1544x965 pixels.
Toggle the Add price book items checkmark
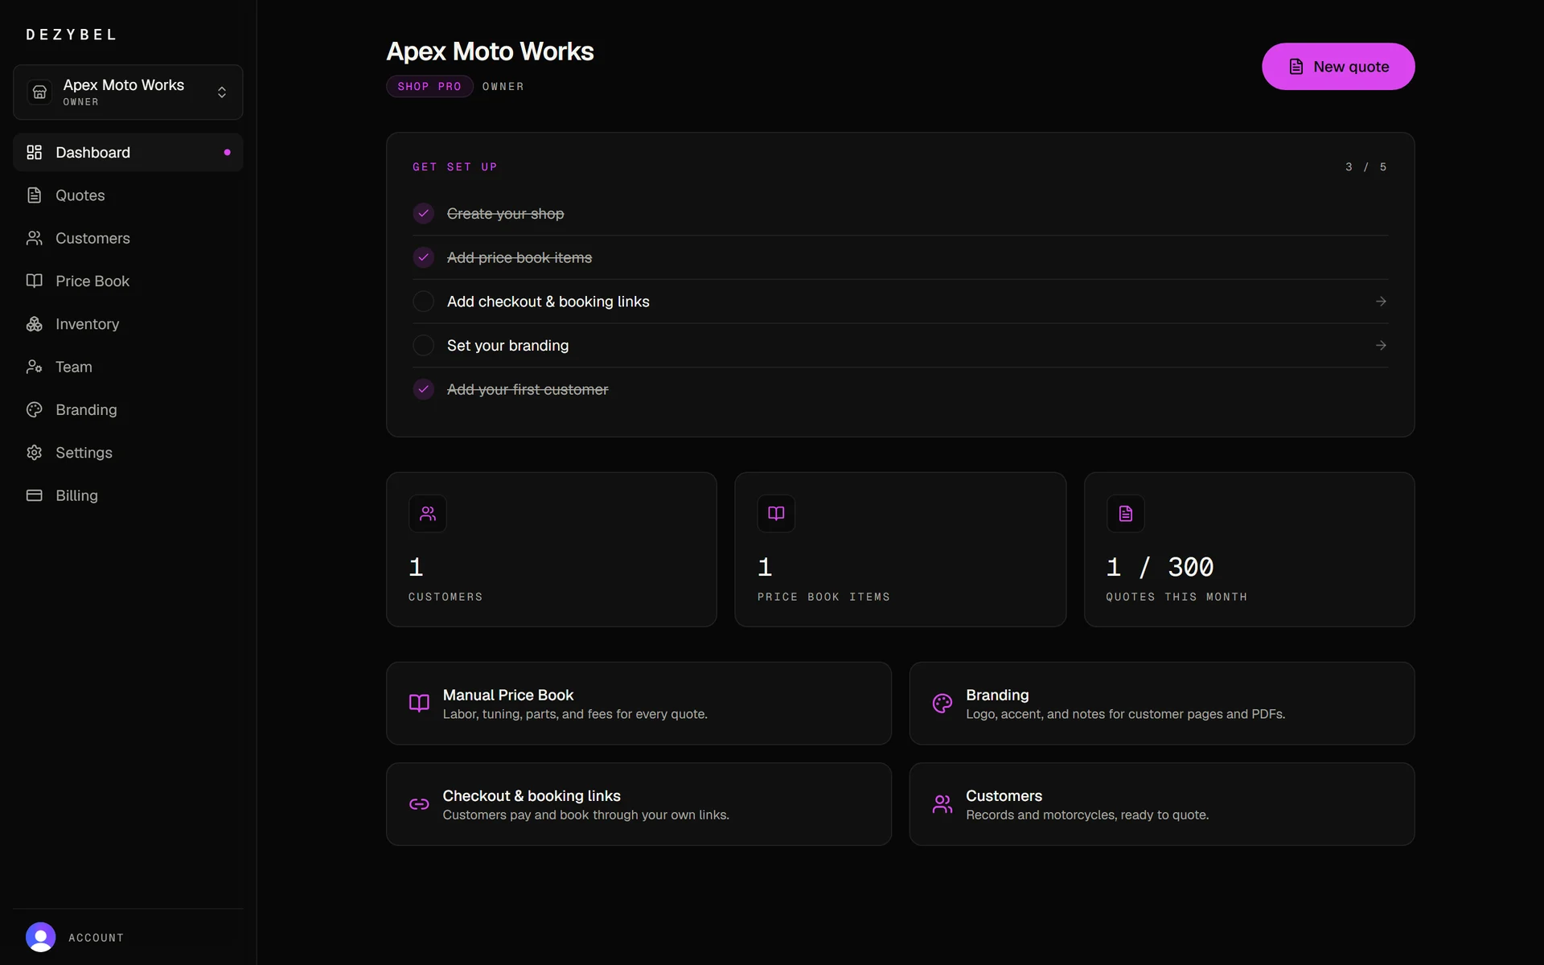(x=423, y=257)
